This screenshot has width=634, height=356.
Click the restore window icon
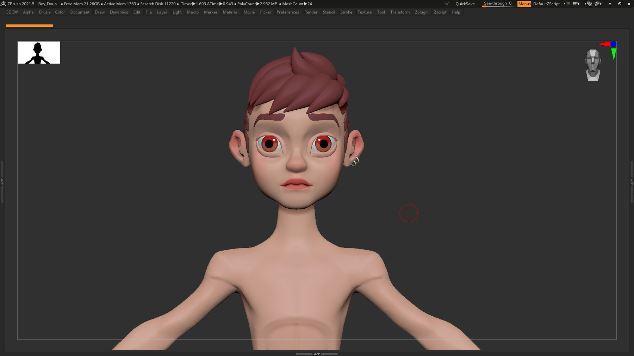(620, 4)
